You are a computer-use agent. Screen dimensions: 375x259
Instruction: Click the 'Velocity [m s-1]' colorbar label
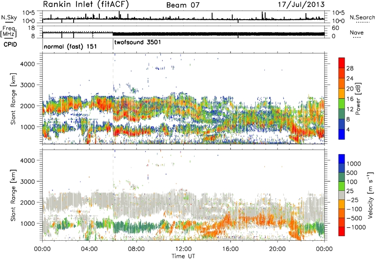(x=370, y=195)
